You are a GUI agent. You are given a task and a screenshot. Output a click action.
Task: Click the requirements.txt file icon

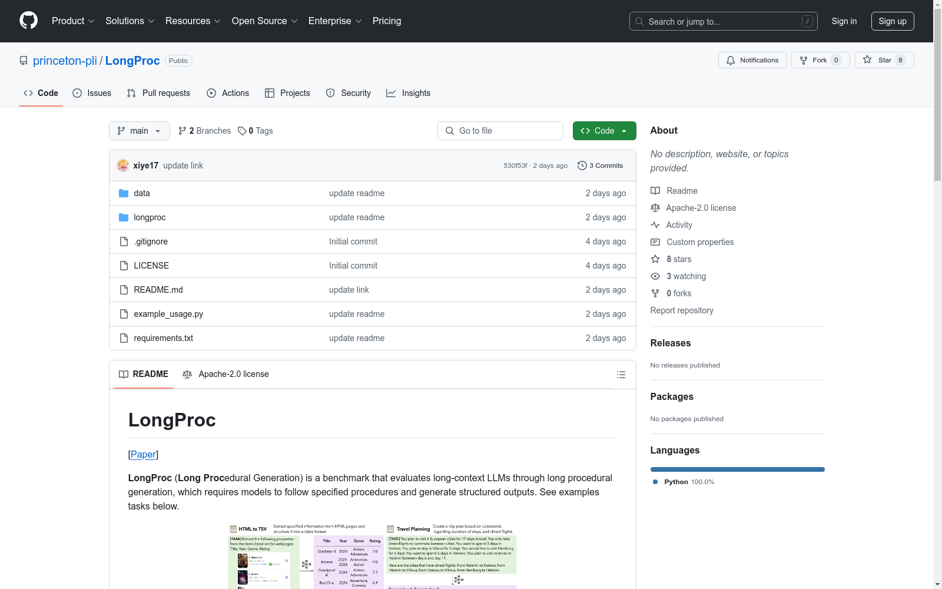coord(124,338)
